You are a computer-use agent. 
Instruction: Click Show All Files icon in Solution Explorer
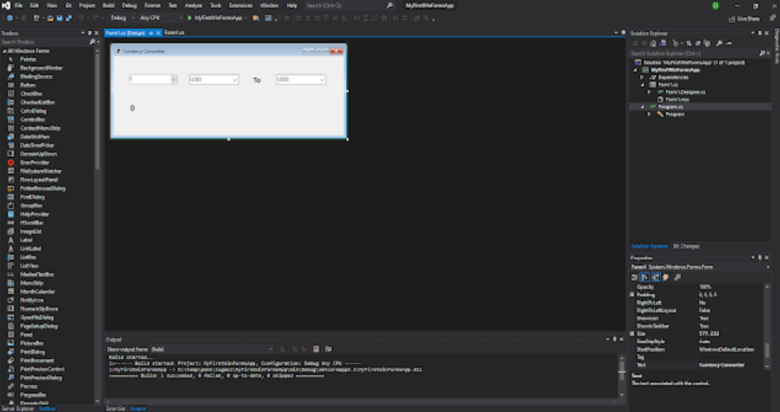[x=707, y=43]
